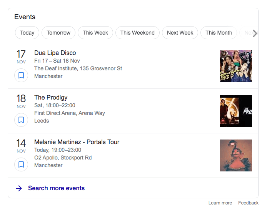Save the Dua Lipa Disco event bookmark
267x211 pixels.
click(x=21, y=75)
